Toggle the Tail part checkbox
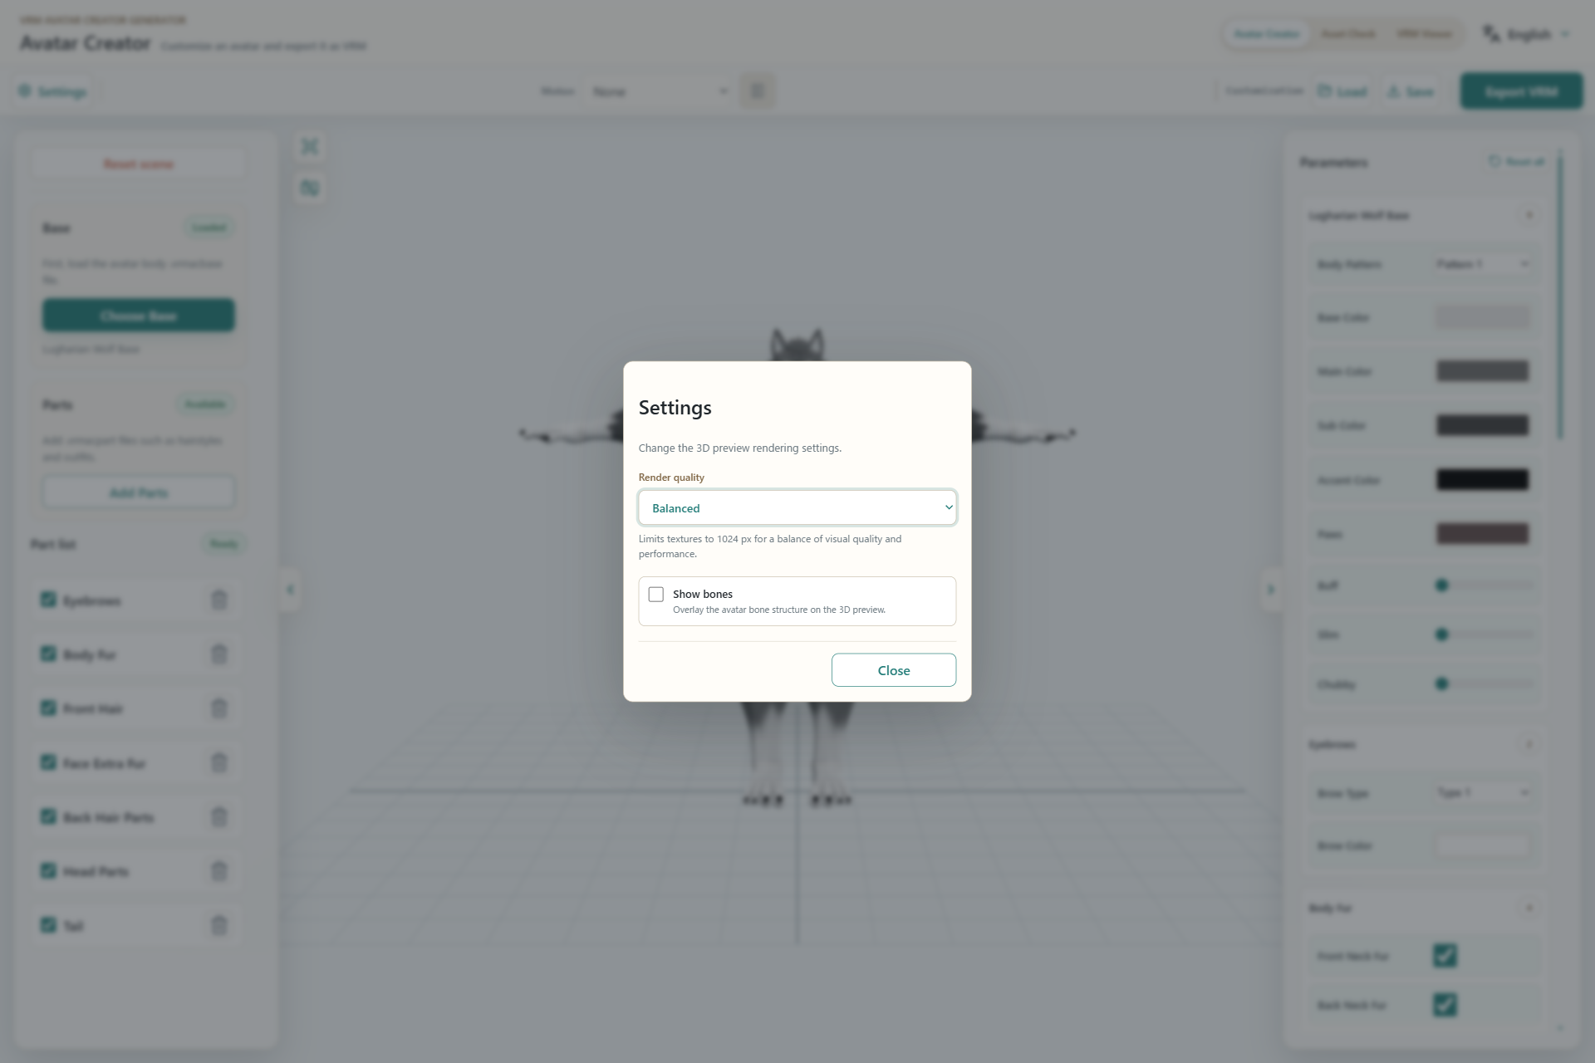Image resolution: width=1595 pixels, height=1063 pixels. 48,925
